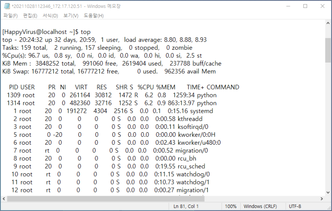Open the 파일(F) menu
Screen dimensions: 332x211
click(x=10, y=16)
